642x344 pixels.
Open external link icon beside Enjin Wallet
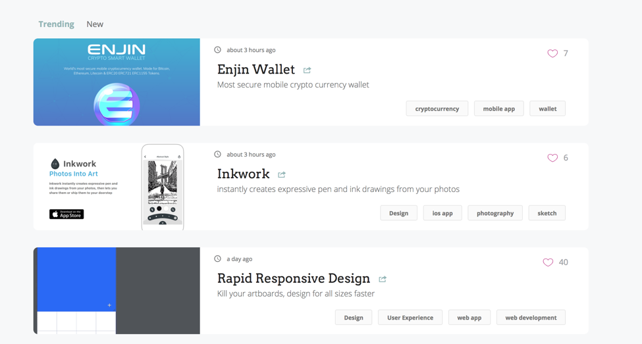pyautogui.click(x=307, y=70)
